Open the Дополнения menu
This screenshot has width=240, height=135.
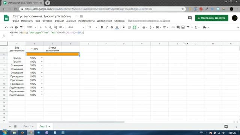point(105,21)
